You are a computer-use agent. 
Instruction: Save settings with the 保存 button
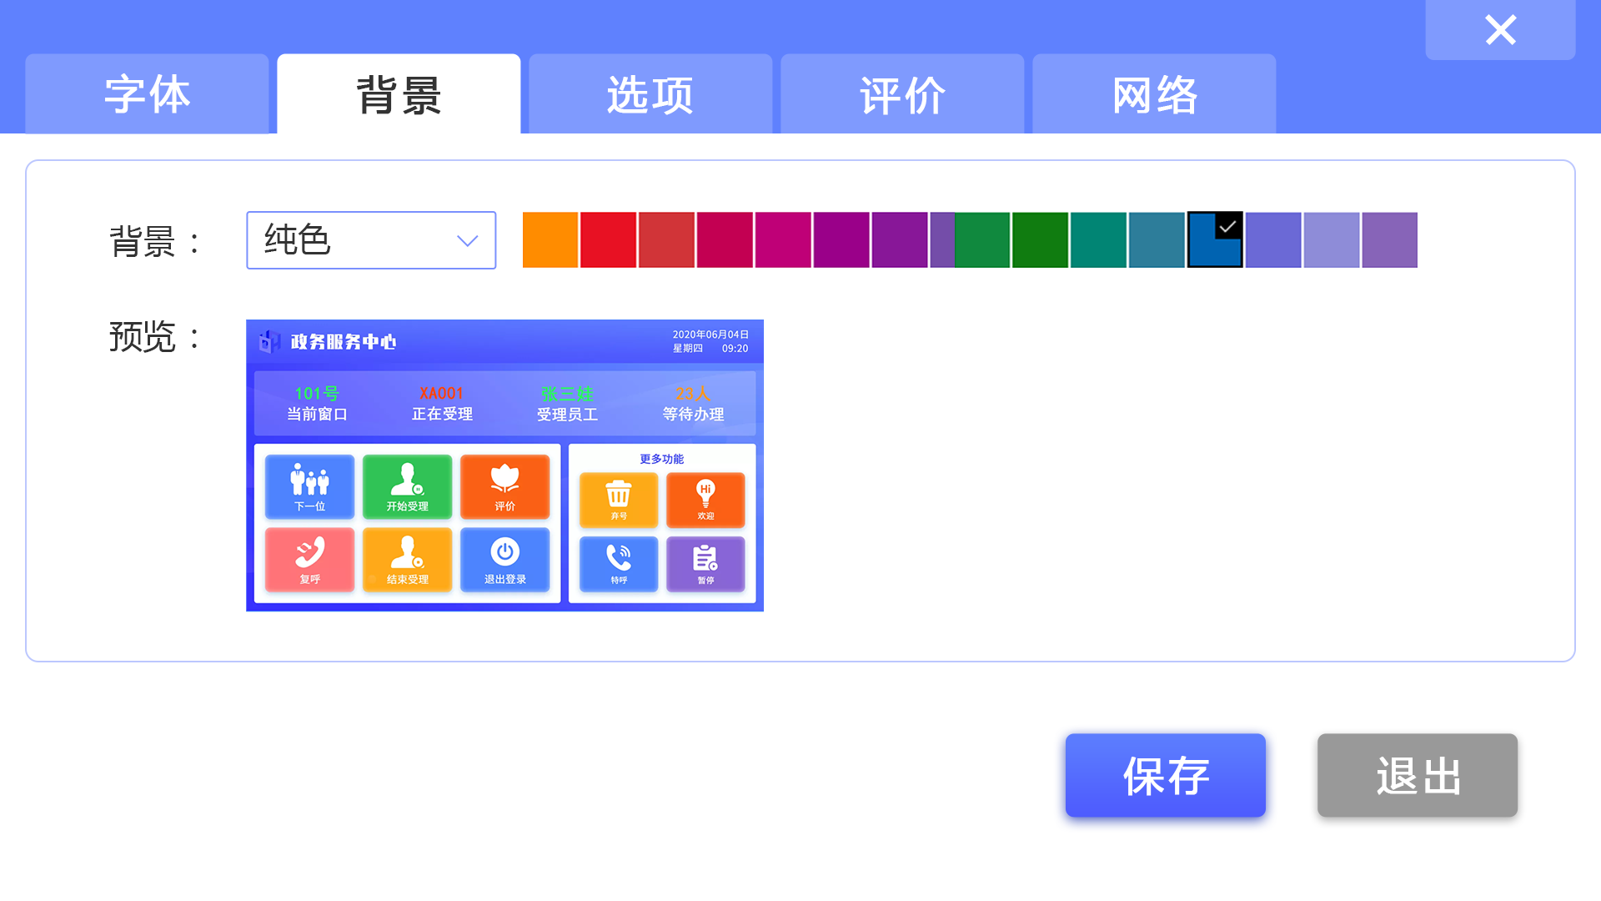[x=1166, y=775]
